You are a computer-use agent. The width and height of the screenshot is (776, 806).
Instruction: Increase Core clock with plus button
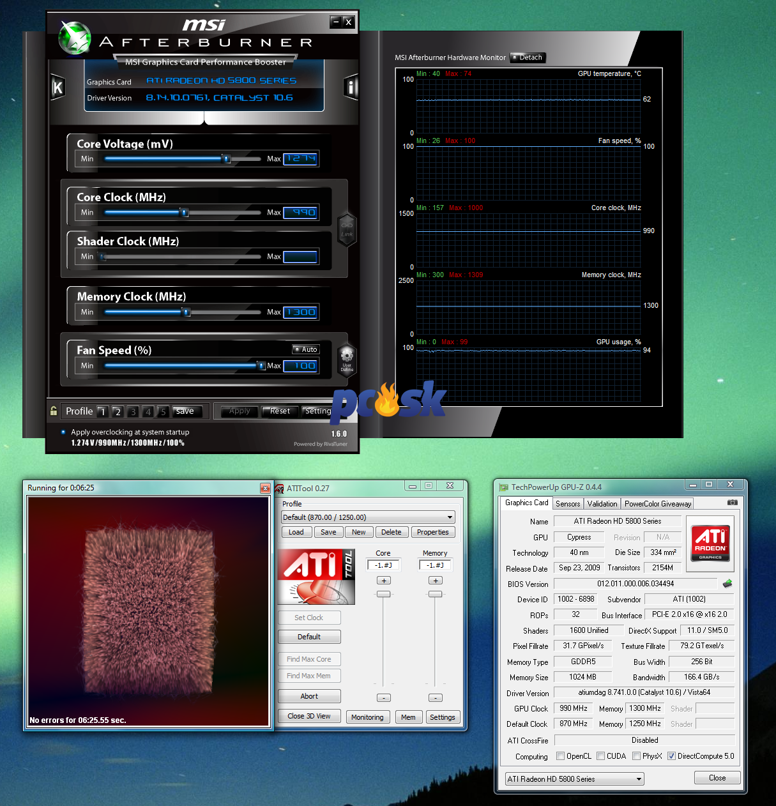pyautogui.click(x=384, y=581)
